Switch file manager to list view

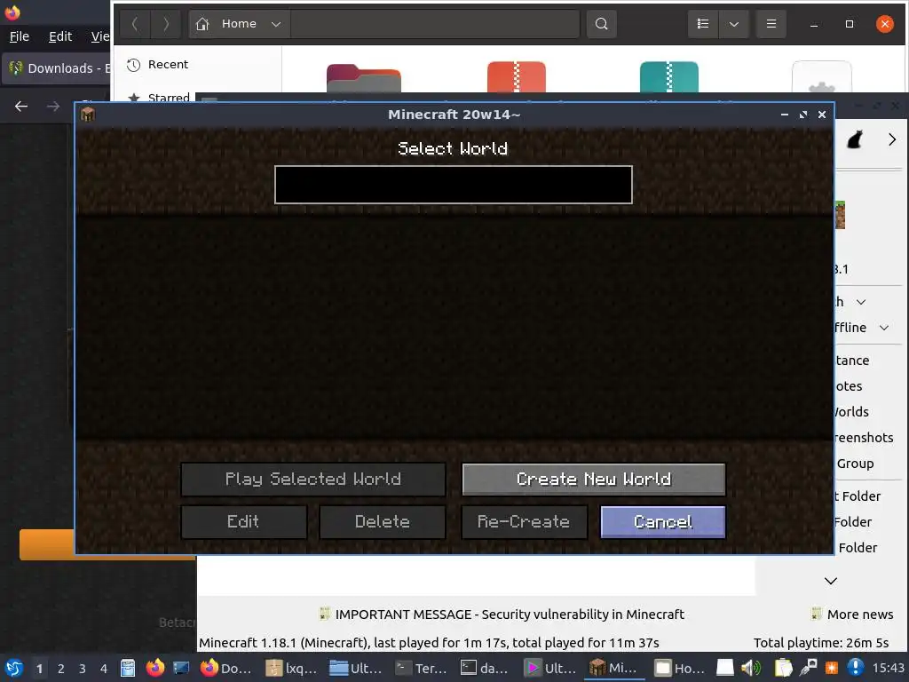tap(703, 24)
